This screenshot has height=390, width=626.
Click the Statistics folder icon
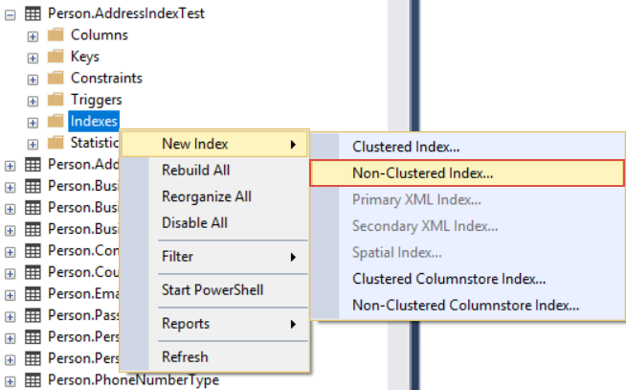(56, 143)
